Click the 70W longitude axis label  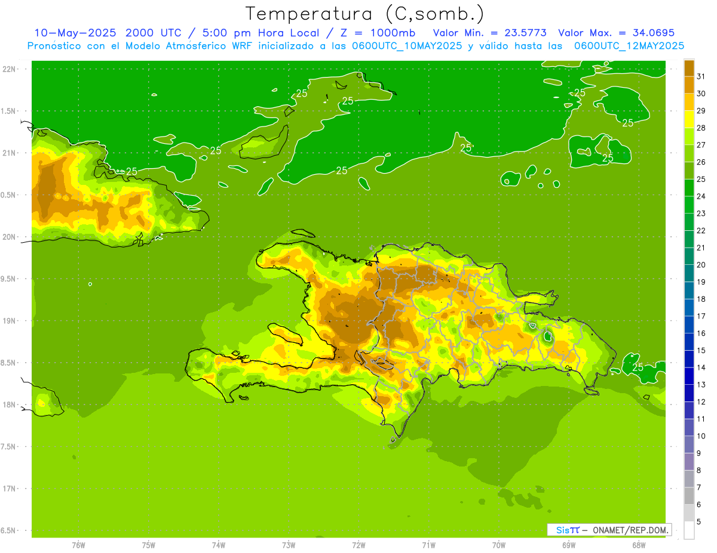[499, 545]
